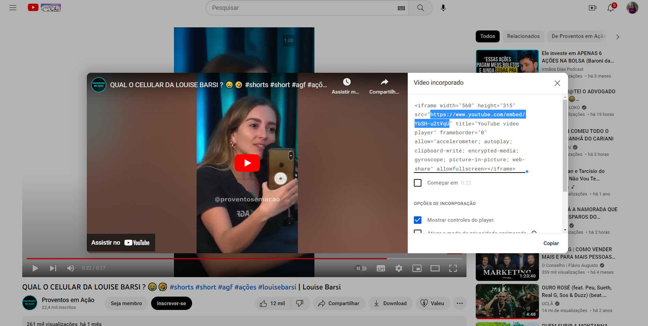Click the magnifier search button

[x=421, y=8]
